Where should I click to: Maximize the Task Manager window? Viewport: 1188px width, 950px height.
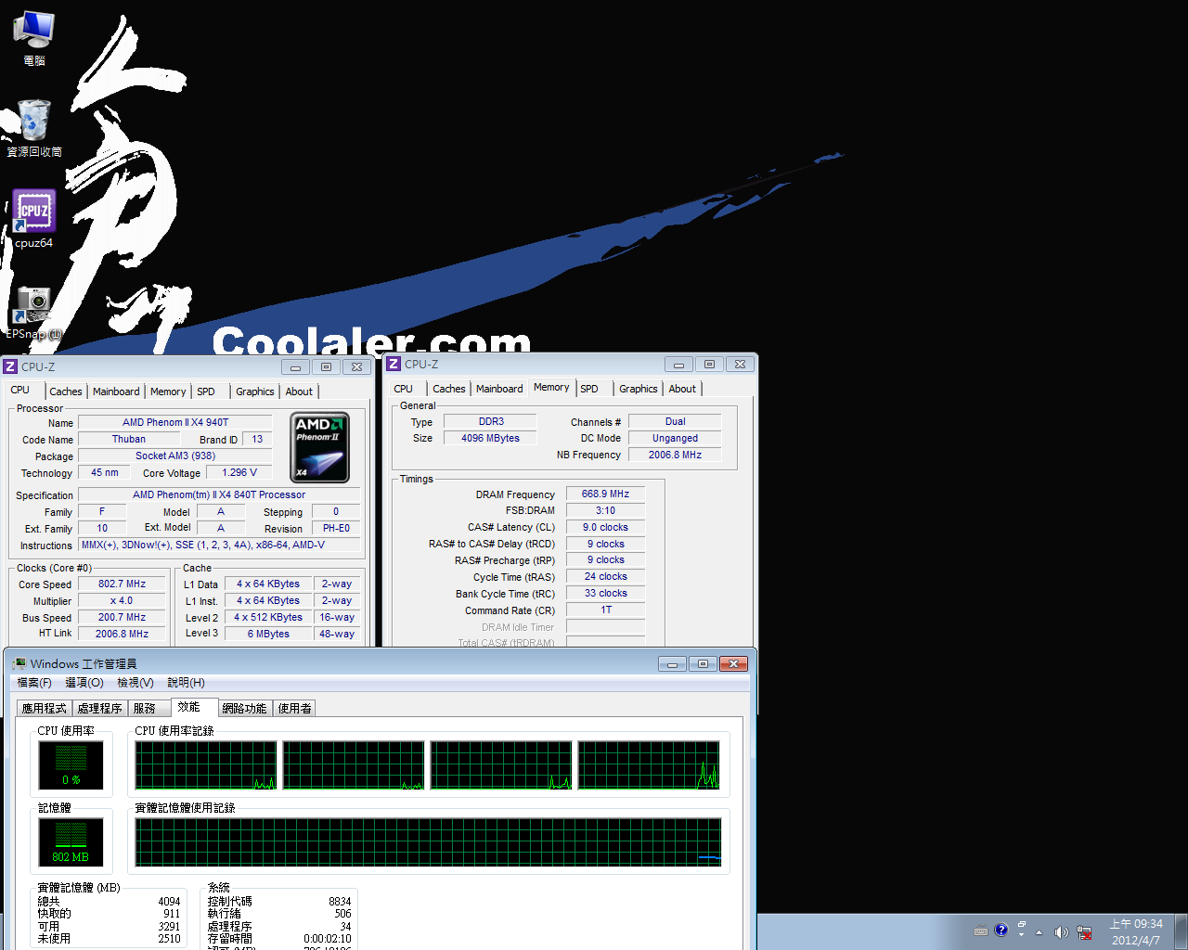(703, 663)
